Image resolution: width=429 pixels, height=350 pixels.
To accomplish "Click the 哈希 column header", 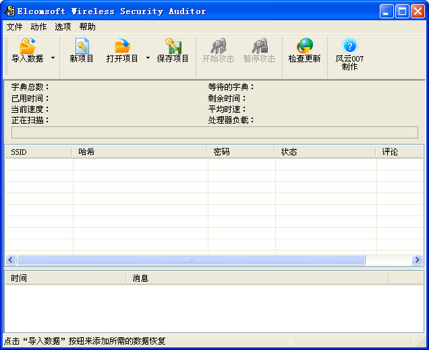I will click(140, 152).
